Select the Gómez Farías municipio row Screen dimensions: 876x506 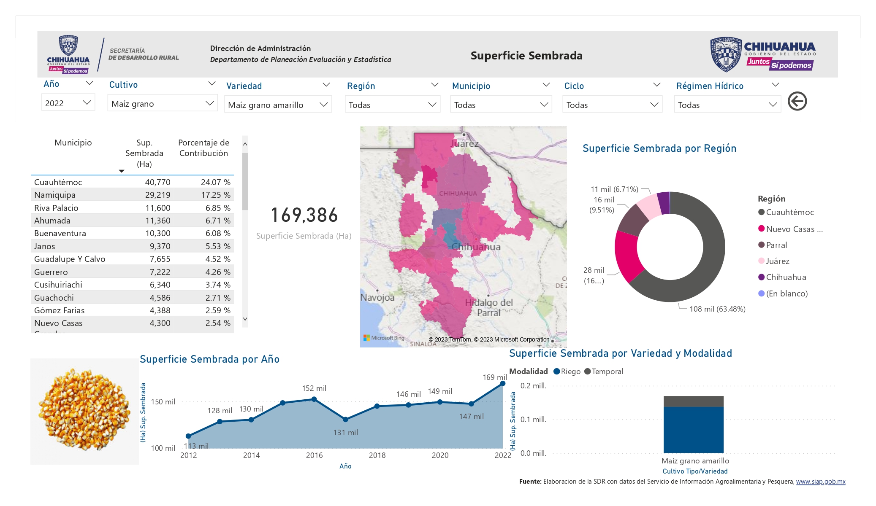click(132, 310)
